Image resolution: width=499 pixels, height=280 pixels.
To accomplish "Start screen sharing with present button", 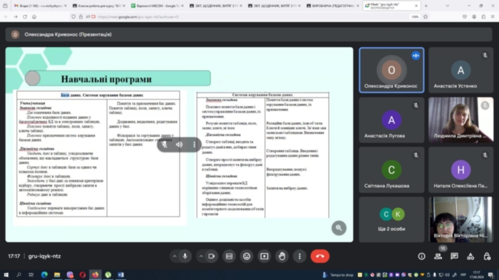I will pyautogui.click(x=264, y=256).
